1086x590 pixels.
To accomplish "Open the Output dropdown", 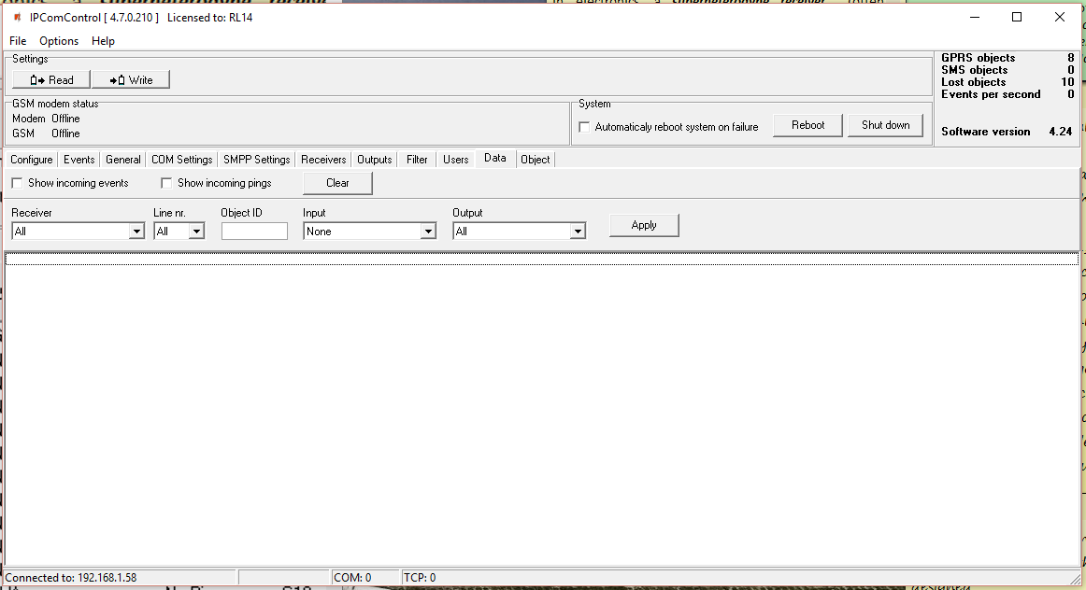I will 578,232.
